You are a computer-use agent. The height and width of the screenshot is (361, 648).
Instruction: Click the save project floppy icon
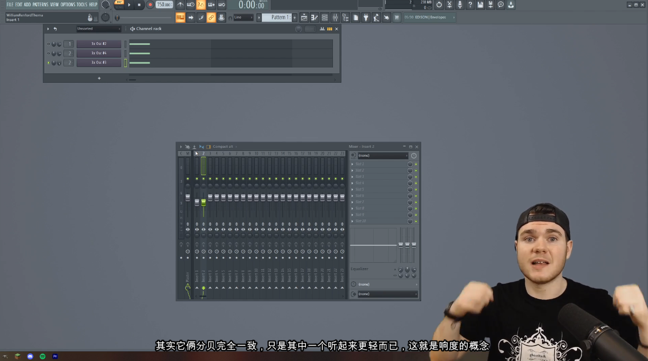[480, 5]
